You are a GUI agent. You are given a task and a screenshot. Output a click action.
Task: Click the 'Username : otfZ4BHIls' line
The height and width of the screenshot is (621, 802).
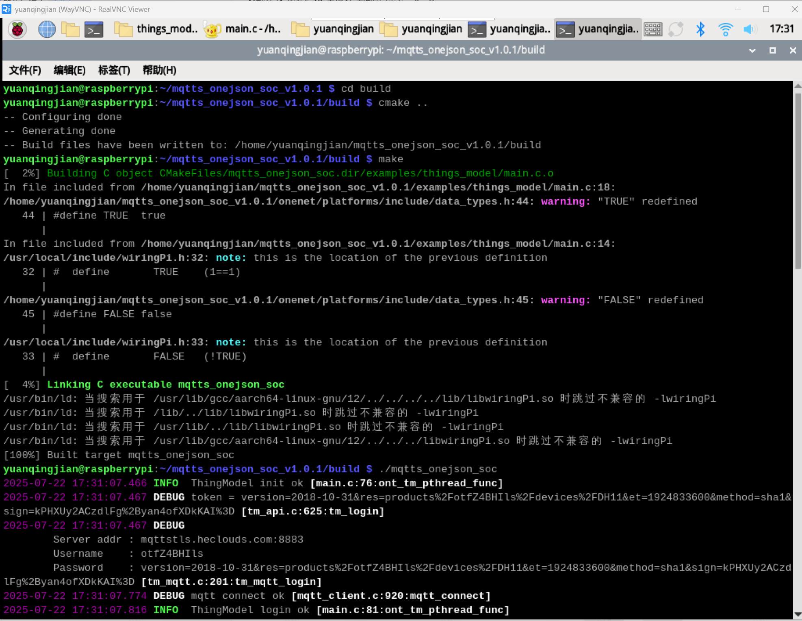[x=128, y=553]
